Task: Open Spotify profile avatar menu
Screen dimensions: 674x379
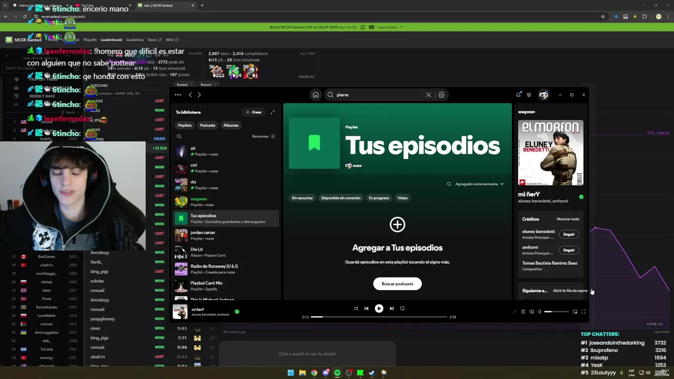Action: (x=543, y=95)
